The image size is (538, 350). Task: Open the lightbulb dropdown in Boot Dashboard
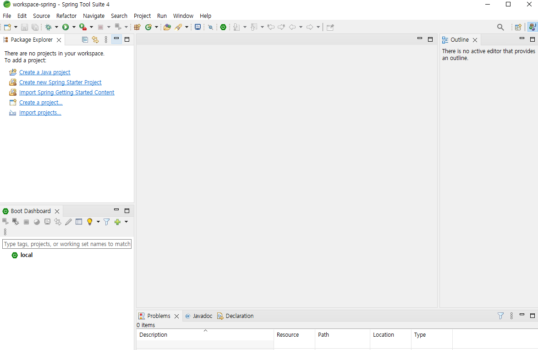pyautogui.click(x=98, y=222)
